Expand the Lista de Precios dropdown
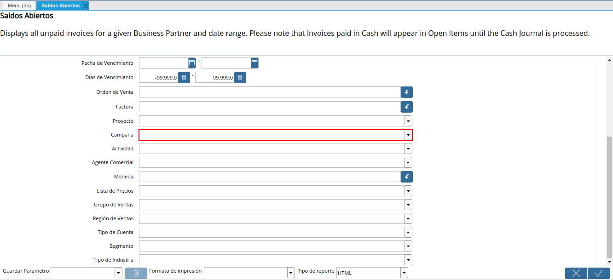 (x=408, y=191)
